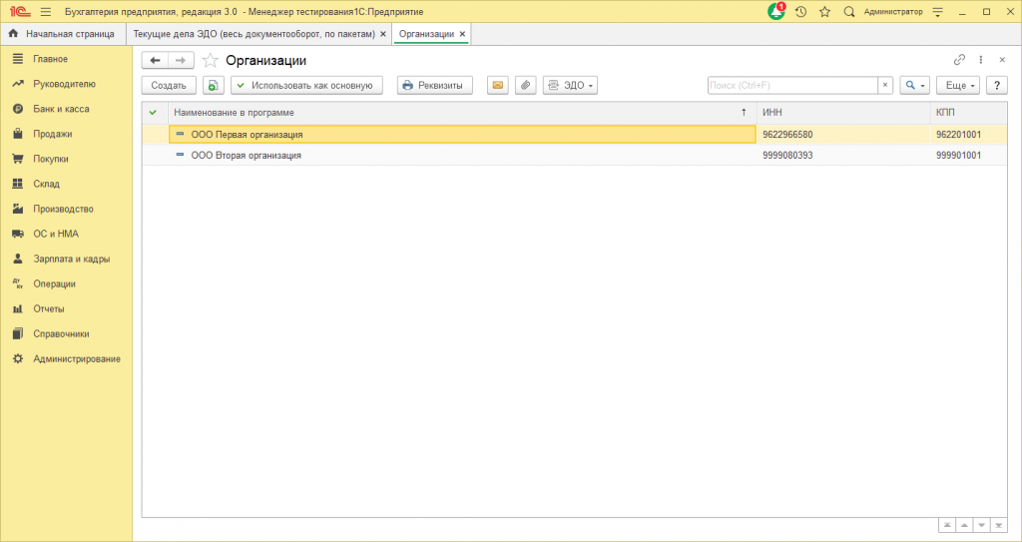Close the Организации tab

(x=462, y=34)
